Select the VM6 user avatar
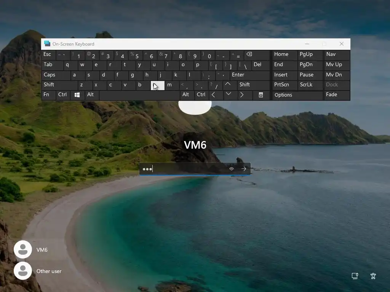390x292 pixels. pyautogui.click(x=23, y=249)
